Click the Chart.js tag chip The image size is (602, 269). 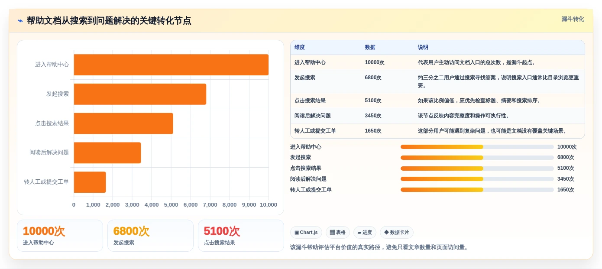click(x=306, y=233)
